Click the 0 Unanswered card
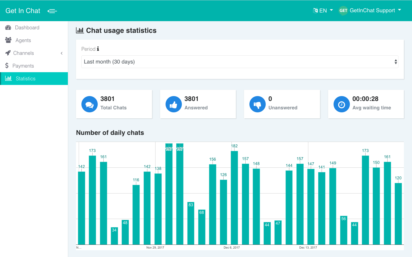Screen dimensions: 412x257 (x=282, y=104)
